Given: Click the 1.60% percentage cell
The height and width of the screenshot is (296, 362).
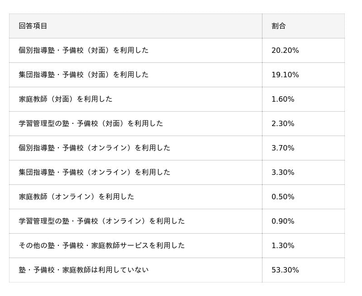Looking at the screenshot, I should [x=283, y=99].
